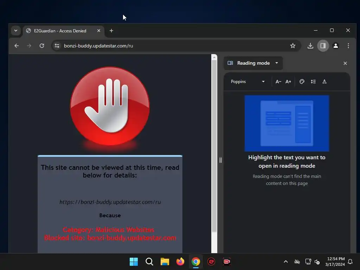Expand the Reading mode panel selector dropdown

click(x=253, y=63)
